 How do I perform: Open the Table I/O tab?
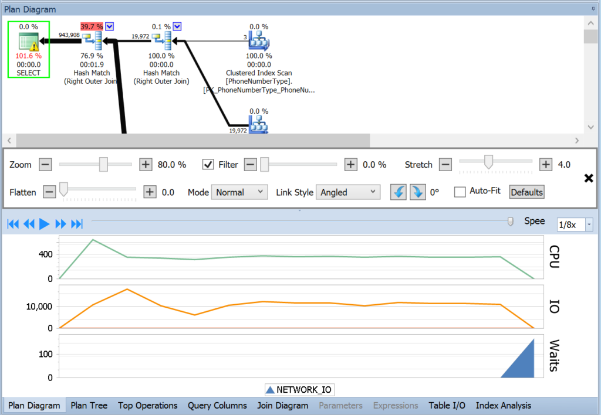(447, 406)
